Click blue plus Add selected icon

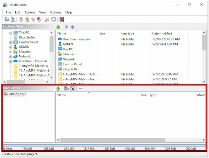(66, 27)
